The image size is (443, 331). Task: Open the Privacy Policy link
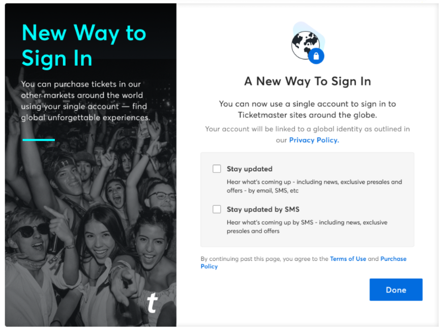pyautogui.click(x=314, y=140)
